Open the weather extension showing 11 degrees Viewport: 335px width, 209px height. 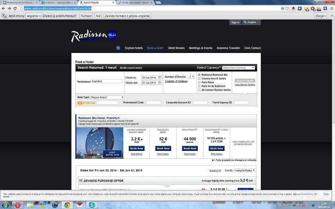point(319,9)
